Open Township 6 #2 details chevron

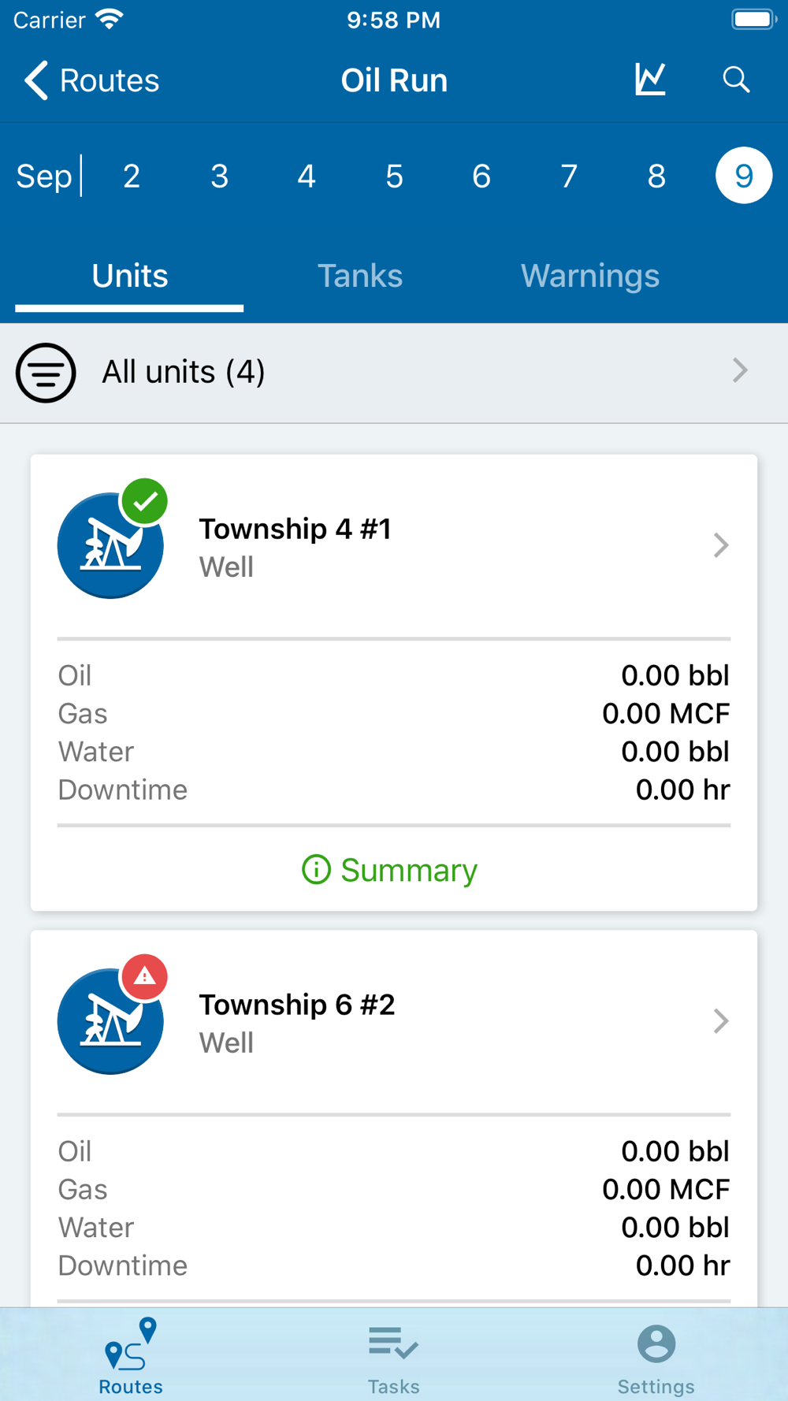click(721, 1021)
